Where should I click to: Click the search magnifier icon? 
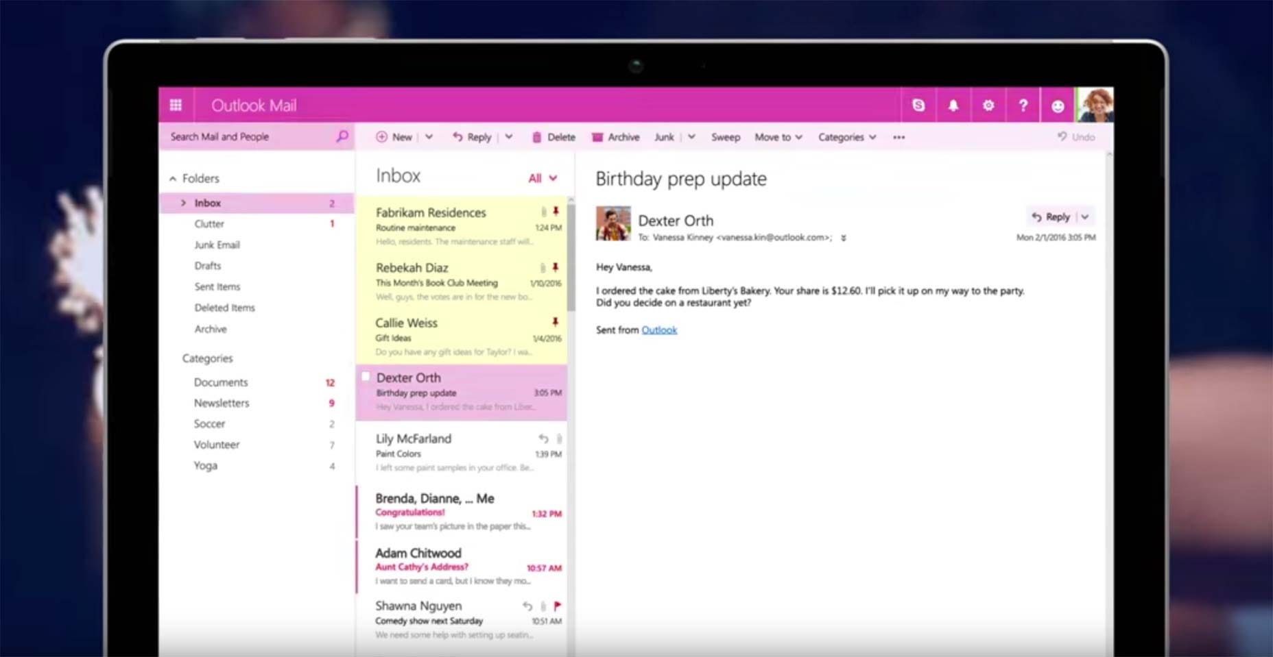click(x=342, y=136)
